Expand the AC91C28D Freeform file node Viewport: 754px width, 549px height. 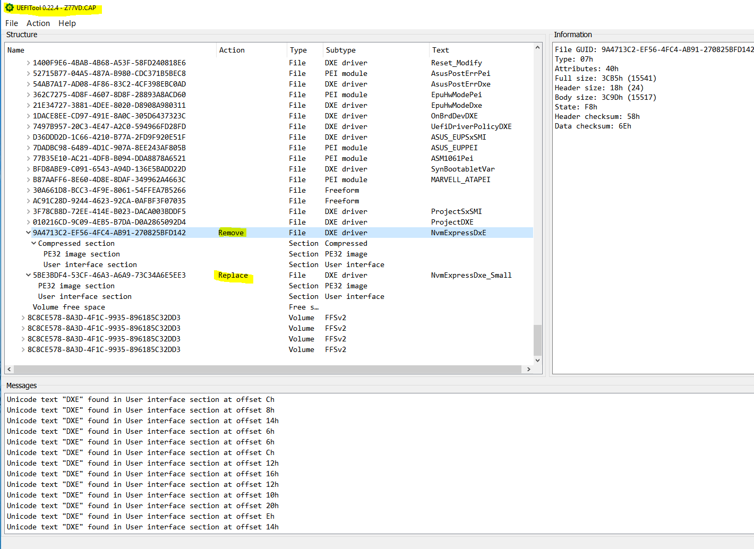click(x=28, y=201)
